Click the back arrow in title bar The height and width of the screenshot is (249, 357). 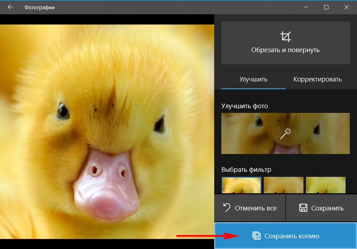(10, 7)
